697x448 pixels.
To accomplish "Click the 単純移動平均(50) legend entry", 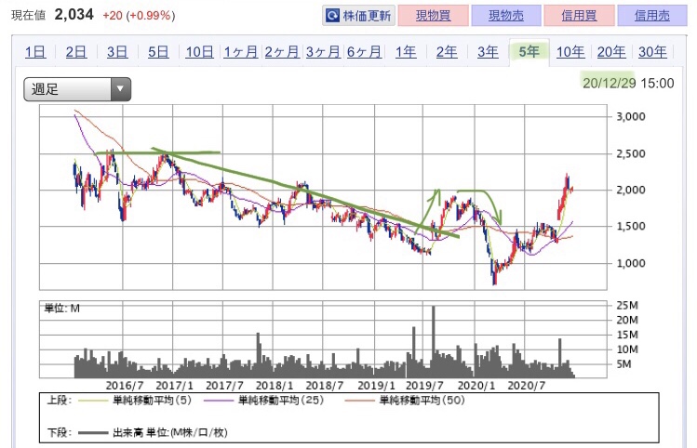I will coord(422,402).
